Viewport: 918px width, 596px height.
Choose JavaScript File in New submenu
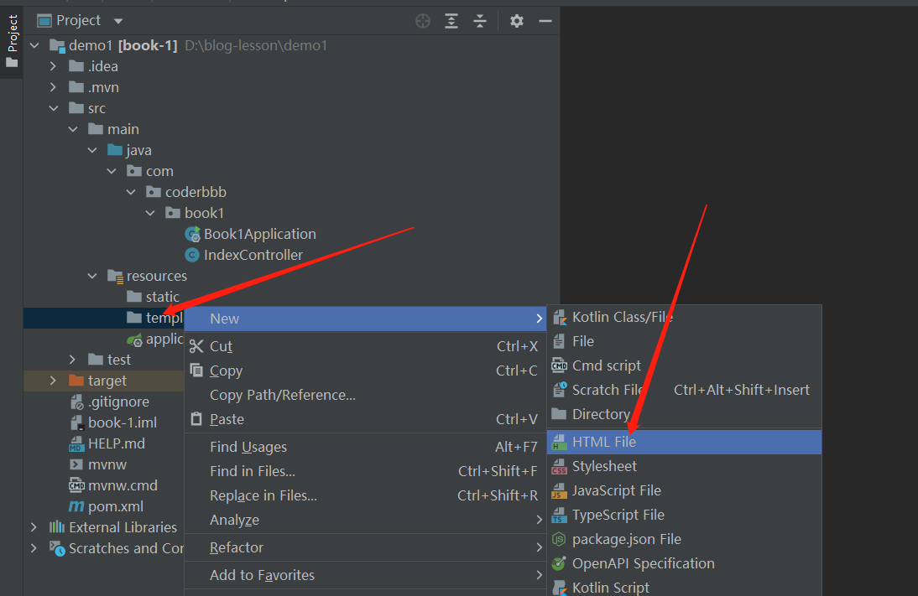[616, 490]
